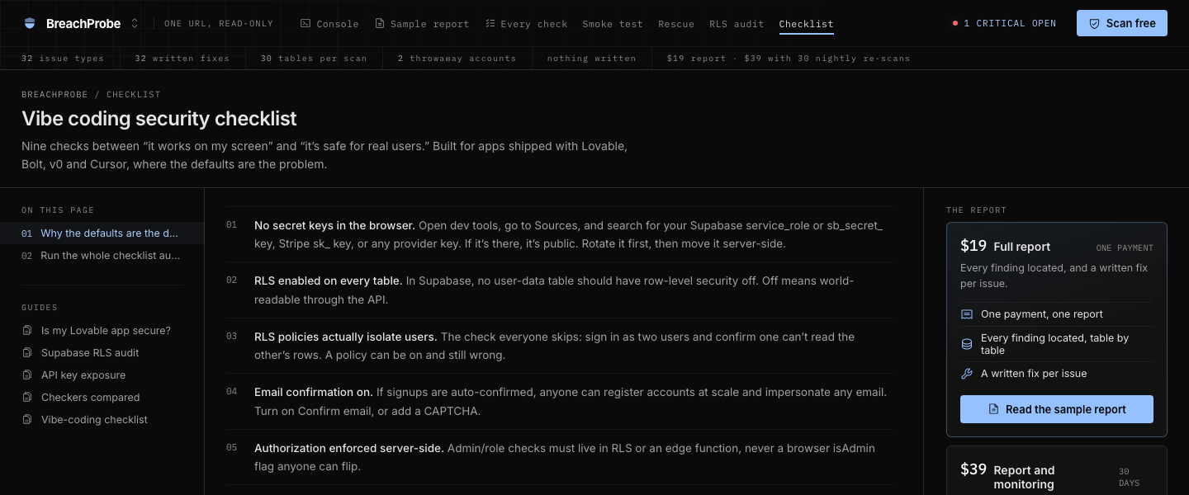Click the ONE URL, READ-ONLY label
This screenshot has width=1189, height=495.
pyautogui.click(x=219, y=24)
